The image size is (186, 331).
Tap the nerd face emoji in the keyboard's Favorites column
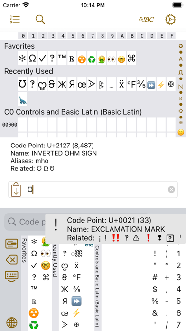point(46,265)
